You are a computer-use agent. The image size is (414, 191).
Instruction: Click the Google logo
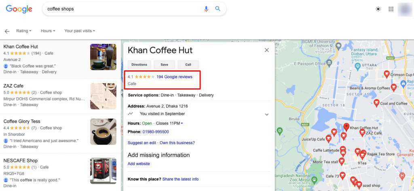click(x=19, y=9)
